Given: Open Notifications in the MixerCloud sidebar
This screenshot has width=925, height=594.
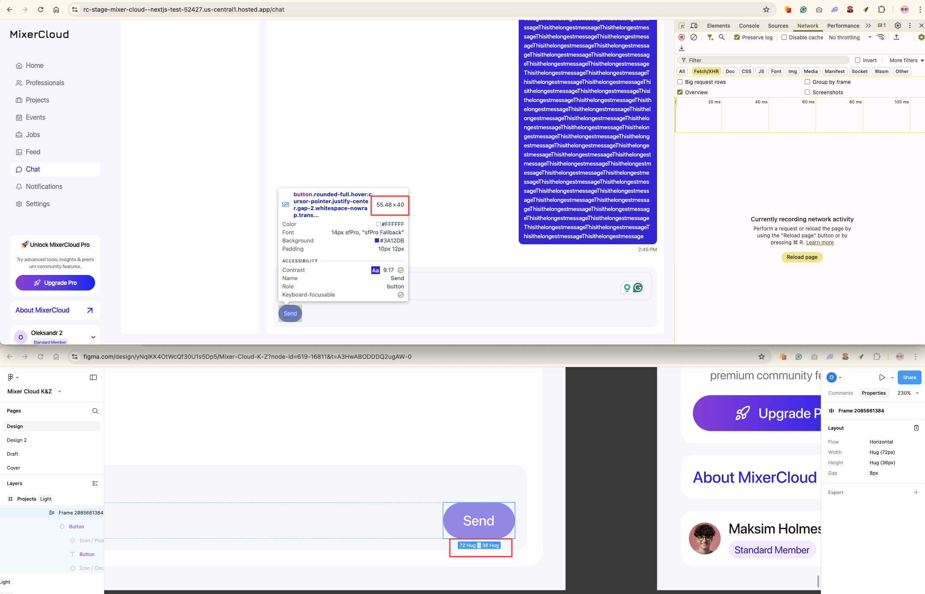Looking at the screenshot, I should 44,186.
